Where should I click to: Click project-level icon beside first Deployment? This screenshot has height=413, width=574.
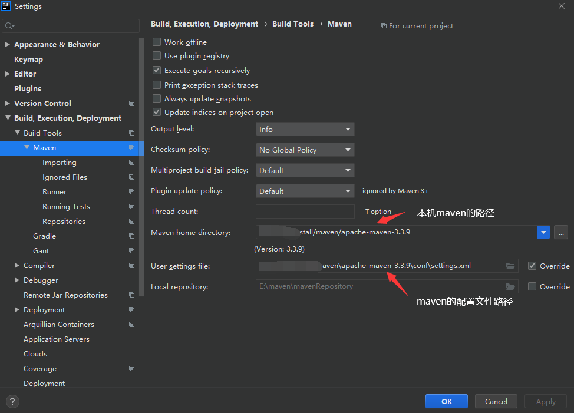pos(132,310)
